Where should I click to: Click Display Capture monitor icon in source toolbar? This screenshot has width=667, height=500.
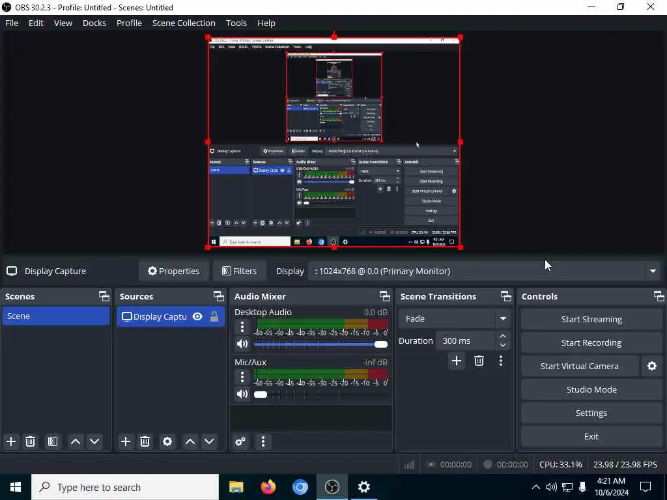pos(12,271)
